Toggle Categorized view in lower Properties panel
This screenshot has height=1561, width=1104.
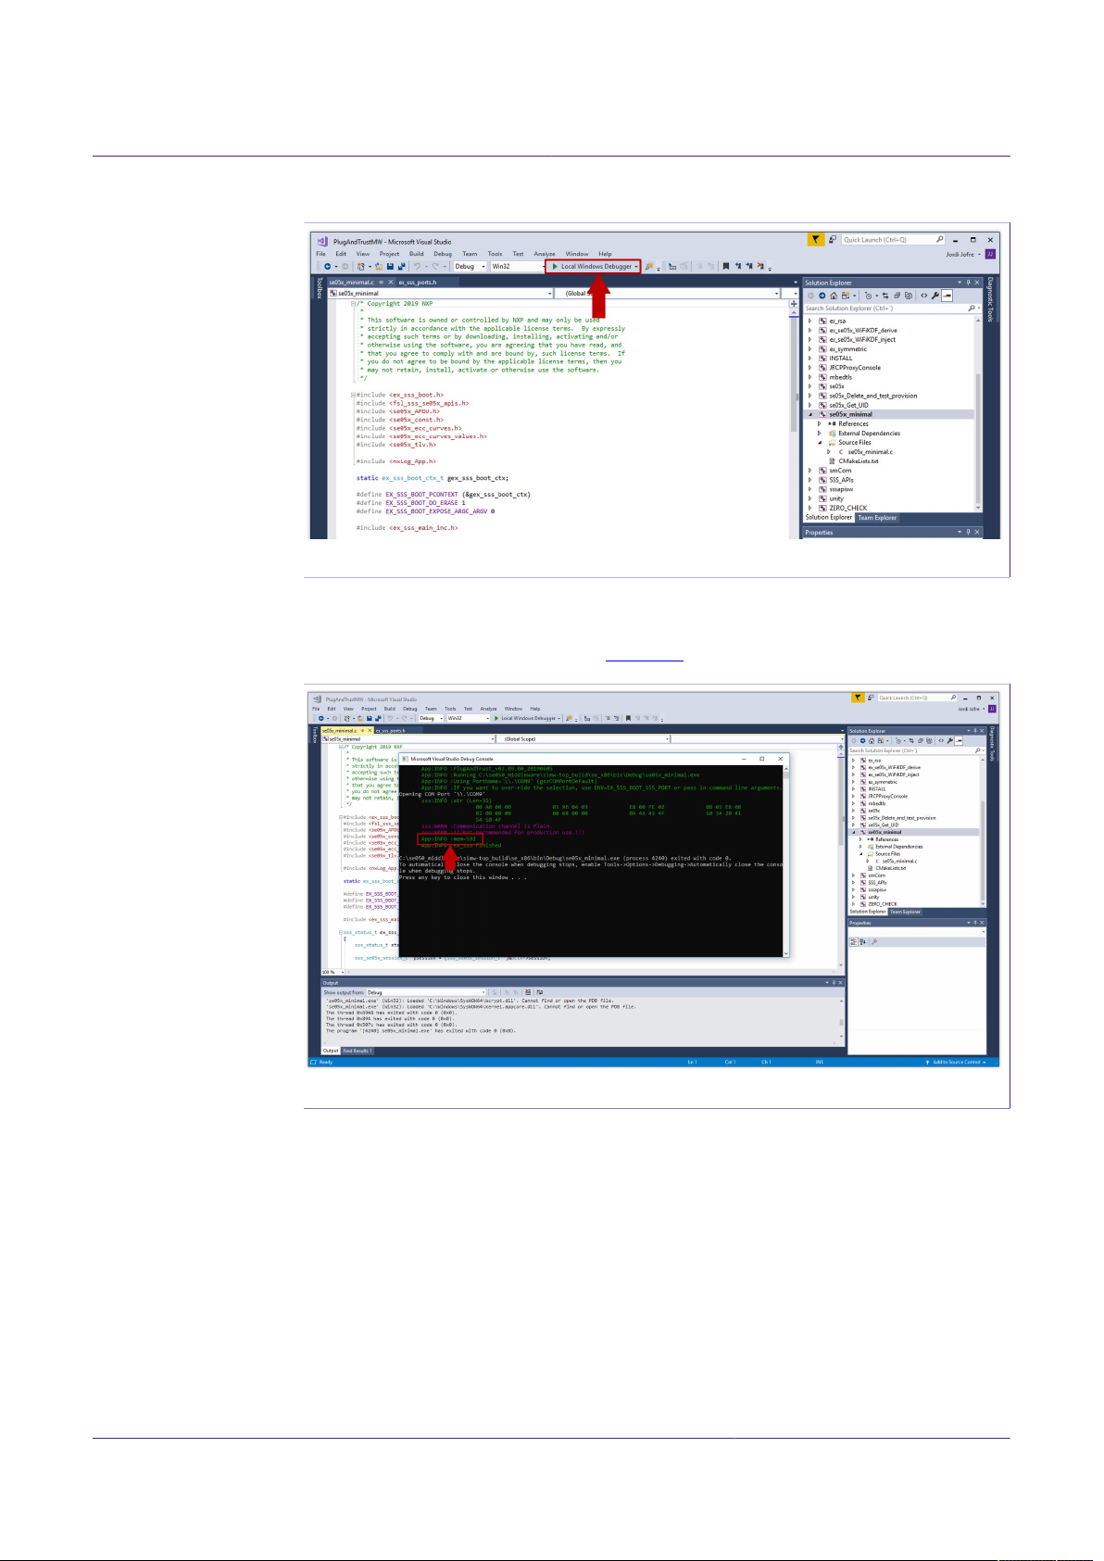coord(854,942)
